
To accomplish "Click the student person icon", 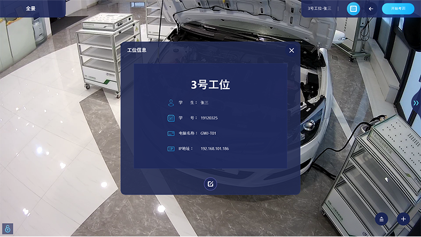I will pos(171,102).
